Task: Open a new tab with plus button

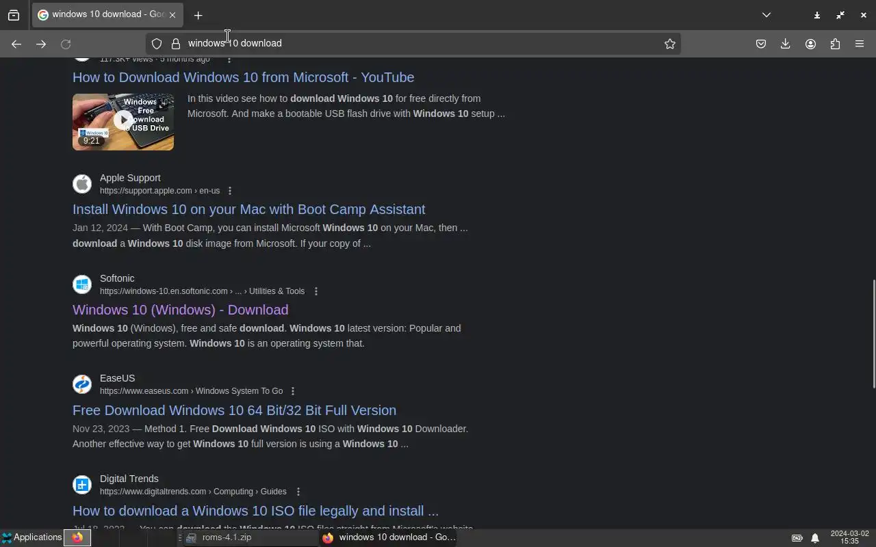Action: pyautogui.click(x=198, y=15)
